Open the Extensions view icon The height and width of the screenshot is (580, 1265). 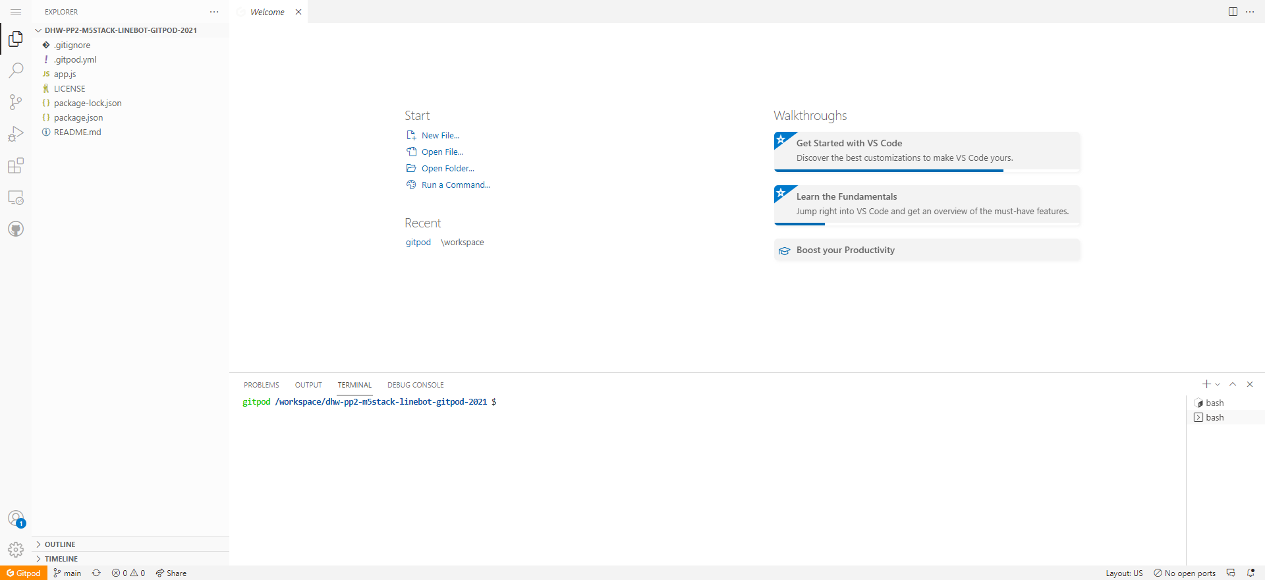pyautogui.click(x=16, y=165)
